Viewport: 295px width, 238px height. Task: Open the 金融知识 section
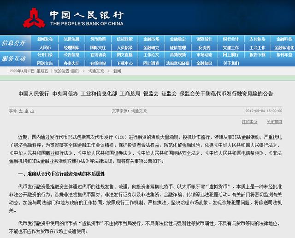[x=204, y=64]
